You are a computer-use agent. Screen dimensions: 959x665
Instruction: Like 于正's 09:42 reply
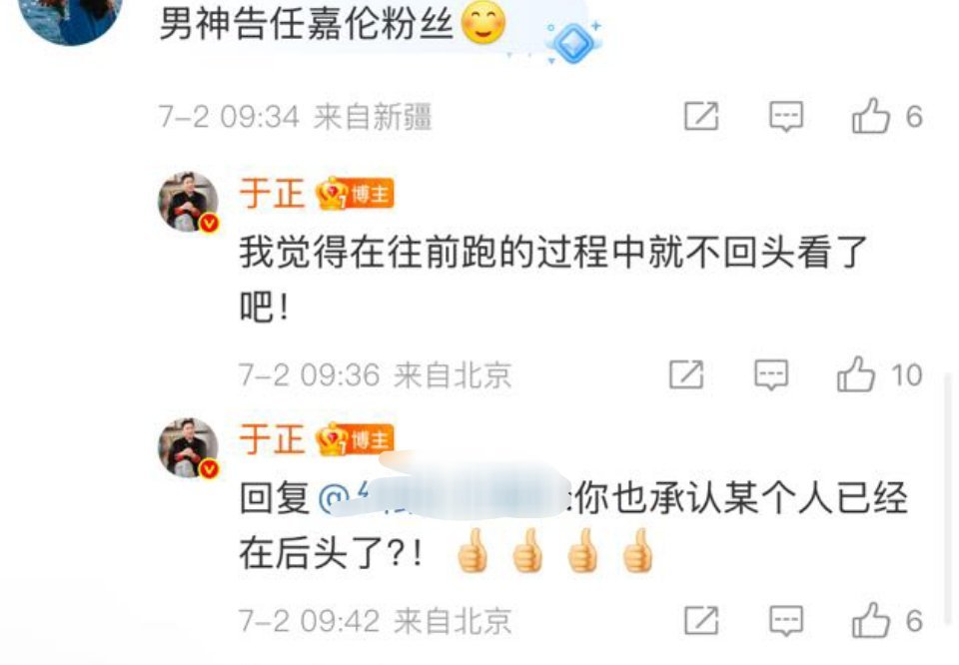[870, 620]
